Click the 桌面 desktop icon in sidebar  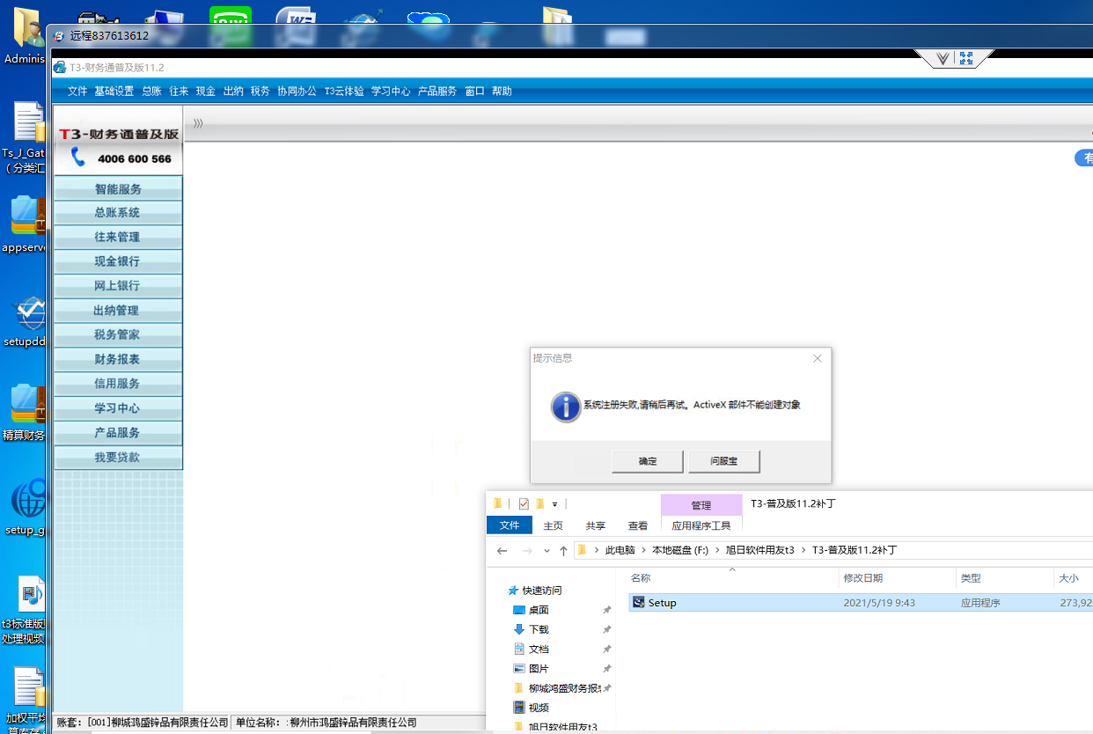pyautogui.click(x=519, y=610)
